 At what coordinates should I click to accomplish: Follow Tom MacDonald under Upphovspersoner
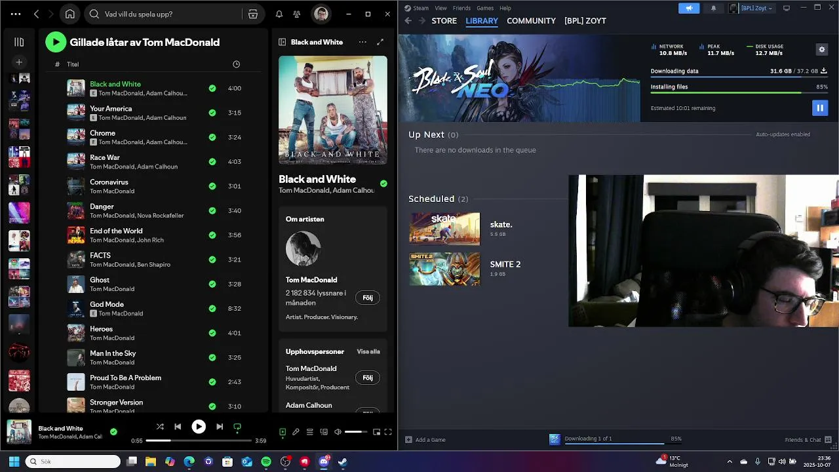[x=368, y=378]
